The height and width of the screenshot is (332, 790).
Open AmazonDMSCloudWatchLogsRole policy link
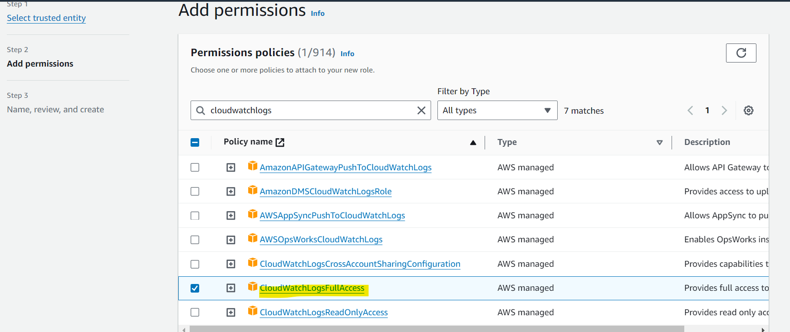point(326,192)
